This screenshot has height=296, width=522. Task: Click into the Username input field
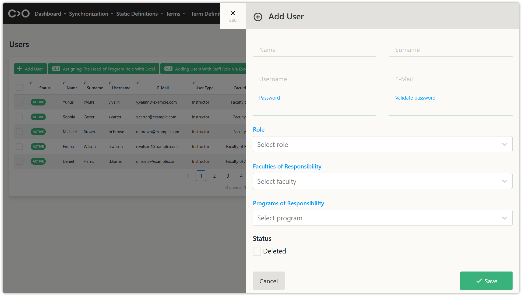[x=314, y=79]
